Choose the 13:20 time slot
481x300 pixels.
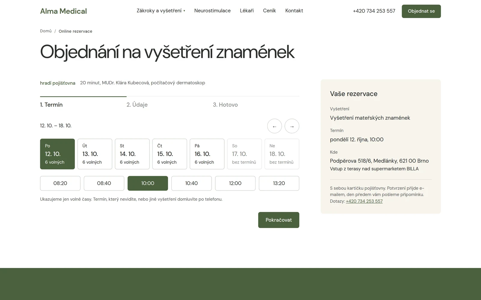click(279, 183)
